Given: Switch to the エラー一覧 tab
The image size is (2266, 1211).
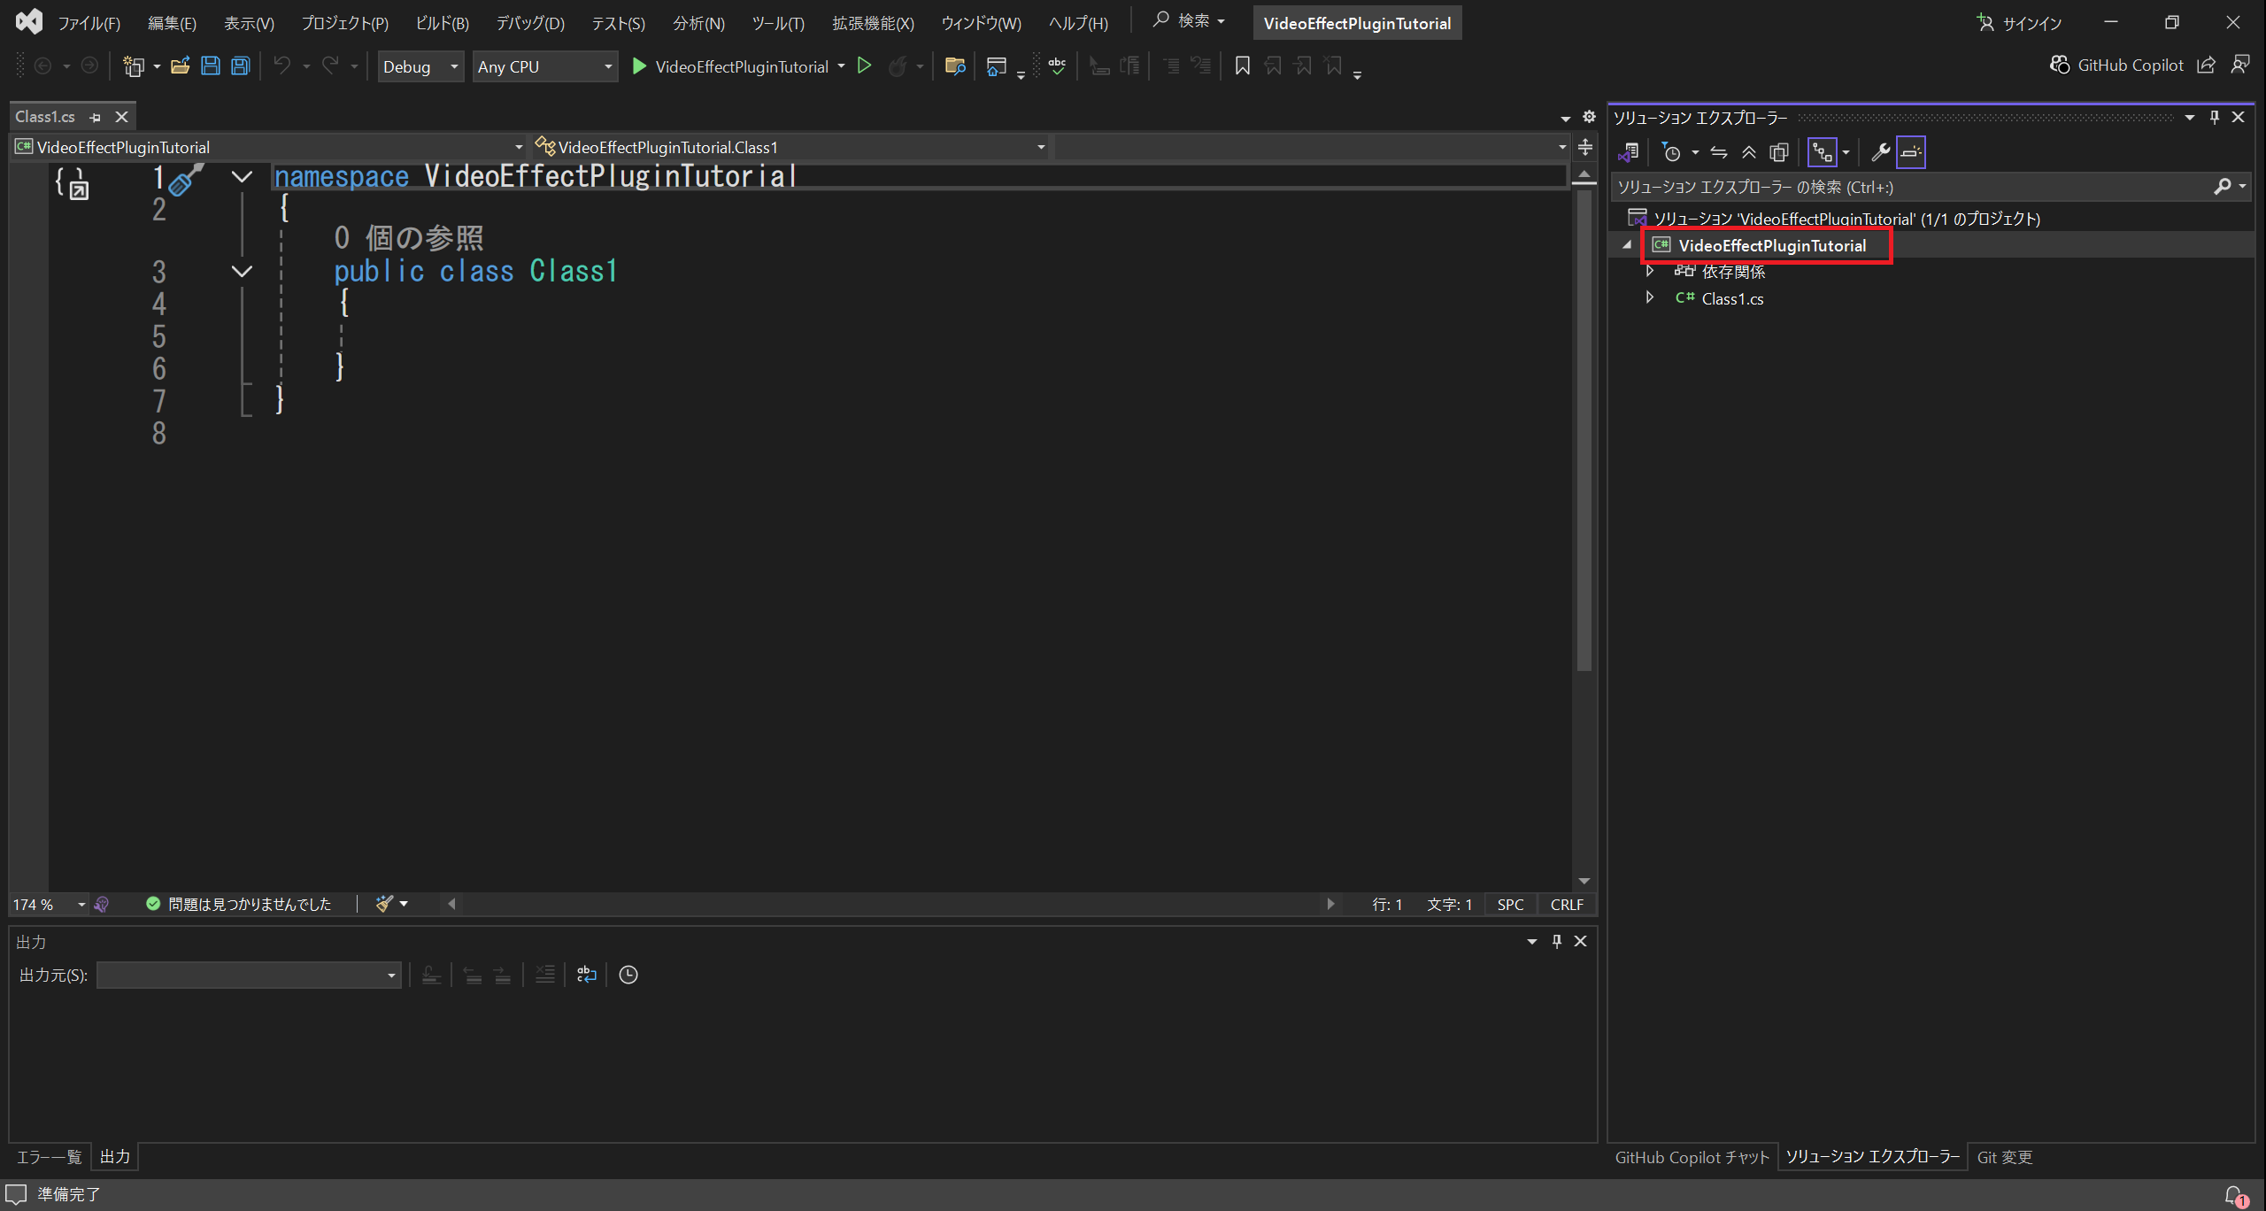Looking at the screenshot, I should [x=49, y=1157].
